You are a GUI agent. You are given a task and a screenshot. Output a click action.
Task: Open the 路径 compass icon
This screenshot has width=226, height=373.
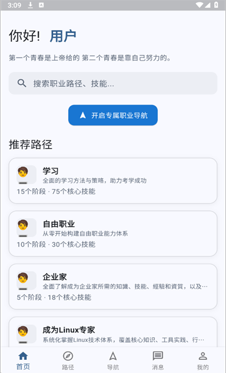tap(68, 356)
